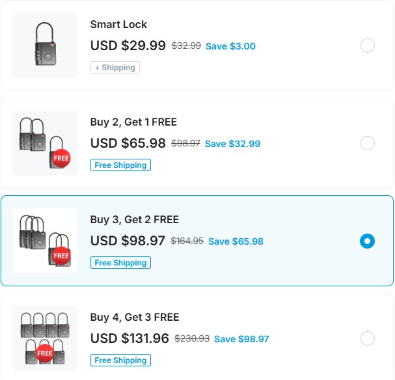The height and width of the screenshot is (380, 395).
Task: Click the Free Shipping tag on the $131.96 offer
Action: [x=120, y=360]
